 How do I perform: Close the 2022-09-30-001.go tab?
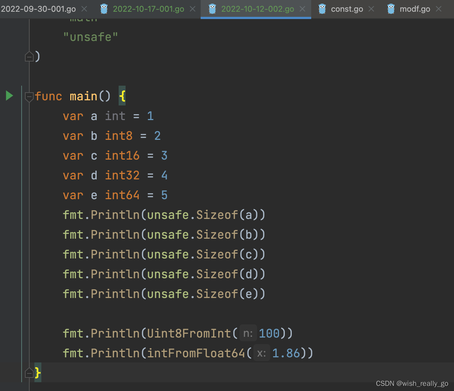[x=84, y=9]
